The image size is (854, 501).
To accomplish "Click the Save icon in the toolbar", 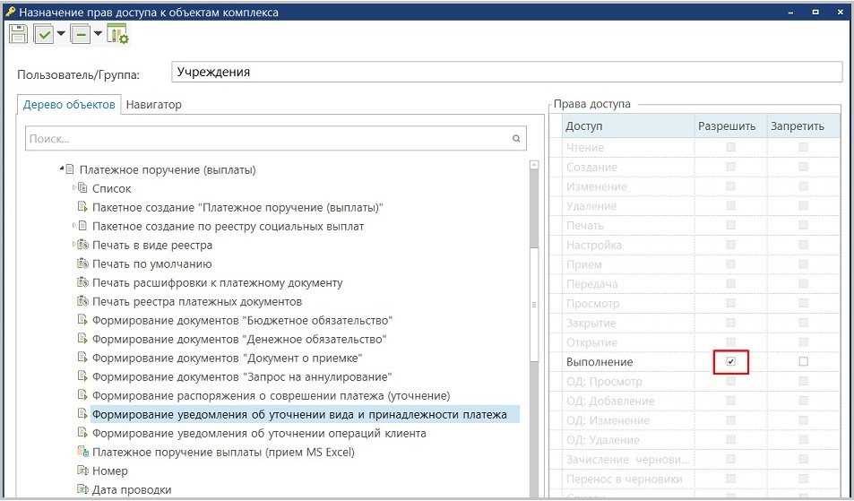I will point(18,34).
